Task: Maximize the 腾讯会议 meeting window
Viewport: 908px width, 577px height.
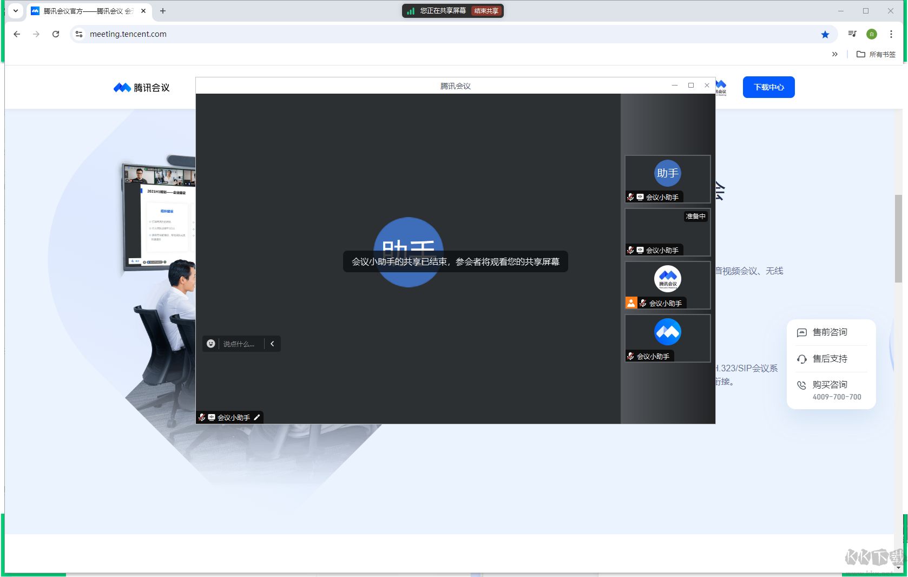Action: (691, 86)
